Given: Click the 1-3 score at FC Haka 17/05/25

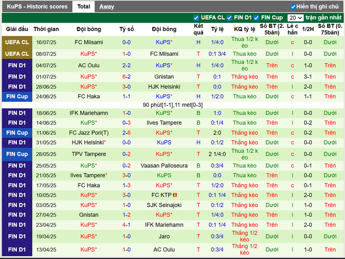Looking at the screenshot, I should pyautogui.click(x=126, y=185).
